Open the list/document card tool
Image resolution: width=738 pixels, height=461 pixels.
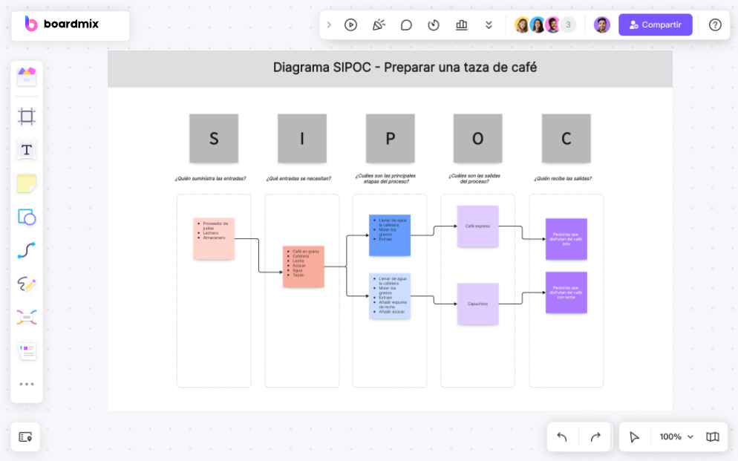pos(27,351)
